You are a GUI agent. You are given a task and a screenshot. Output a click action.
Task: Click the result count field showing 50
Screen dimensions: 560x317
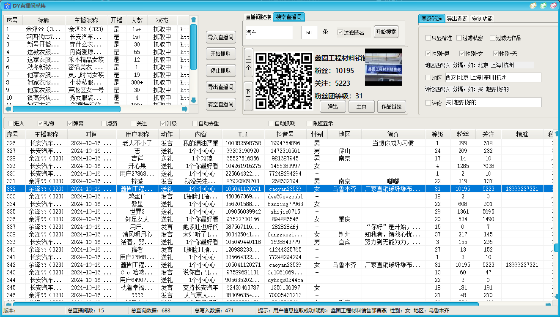coord(310,33)
